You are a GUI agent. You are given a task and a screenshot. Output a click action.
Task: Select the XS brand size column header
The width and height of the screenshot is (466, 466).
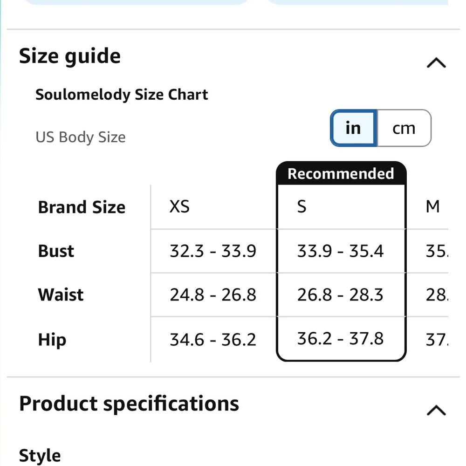[179, 206]
